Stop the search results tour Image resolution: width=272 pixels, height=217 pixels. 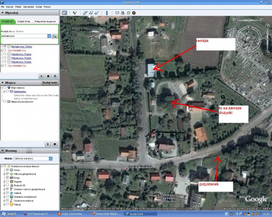point(48,76)
